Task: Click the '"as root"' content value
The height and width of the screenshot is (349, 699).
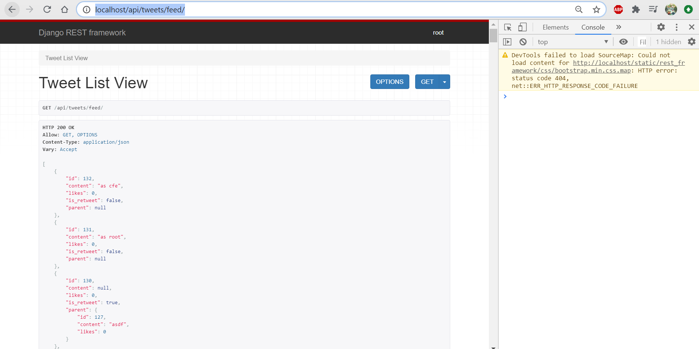Action: (x=111, y=237)
